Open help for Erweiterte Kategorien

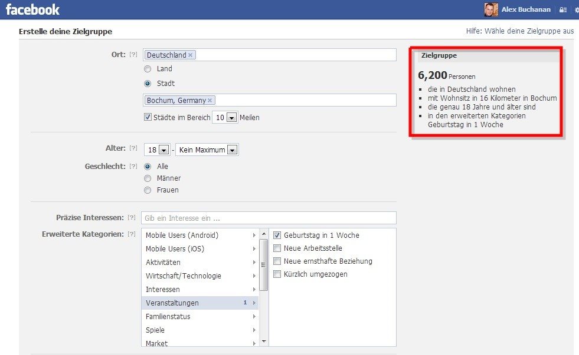point(131,234)
